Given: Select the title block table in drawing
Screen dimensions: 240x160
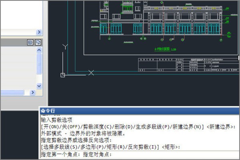Looking at the screenshot, I should click(188, 65).
